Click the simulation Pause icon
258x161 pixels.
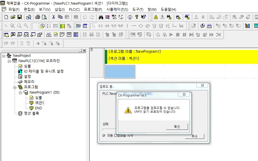tap(185, 35)
